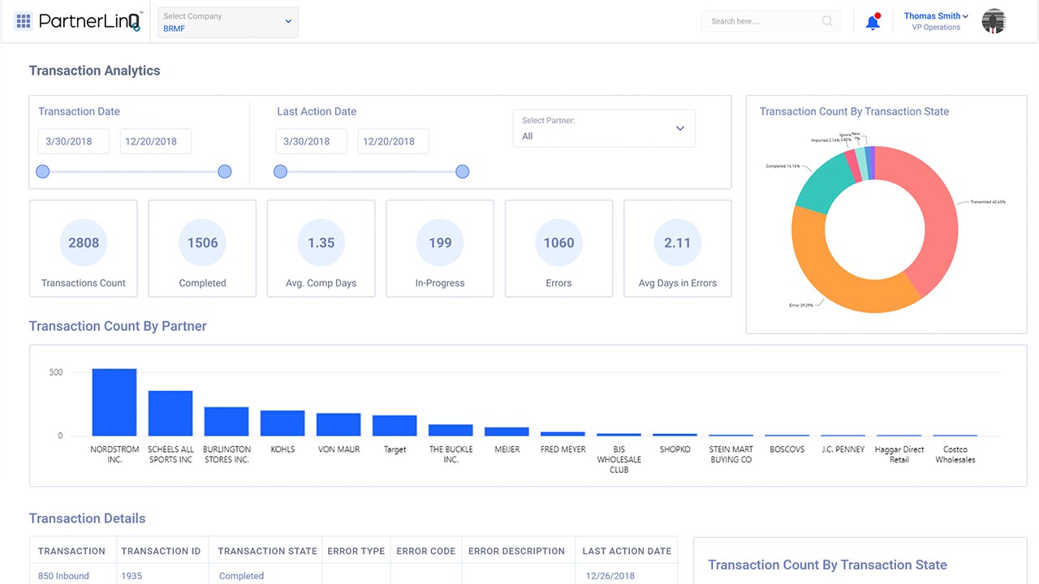Sort by ERROR TYPE column header
The width and height of the screenshot is (1039, 584).
[356, 551]
